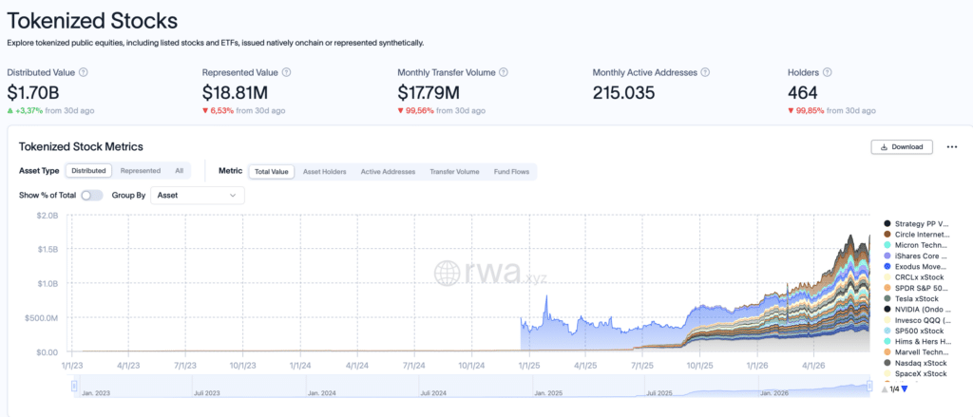Open the Group By Asset dropdown
Screen dimensions: 973x417
point(198,195)
